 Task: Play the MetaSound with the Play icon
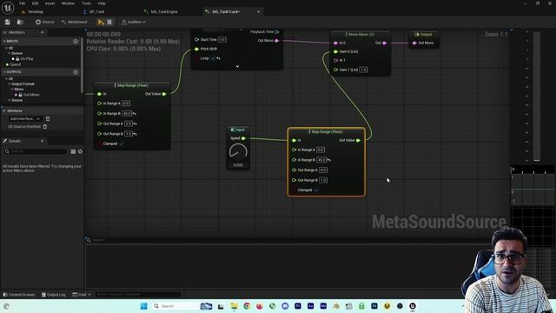pyautogui.click(x=101, y=22)
